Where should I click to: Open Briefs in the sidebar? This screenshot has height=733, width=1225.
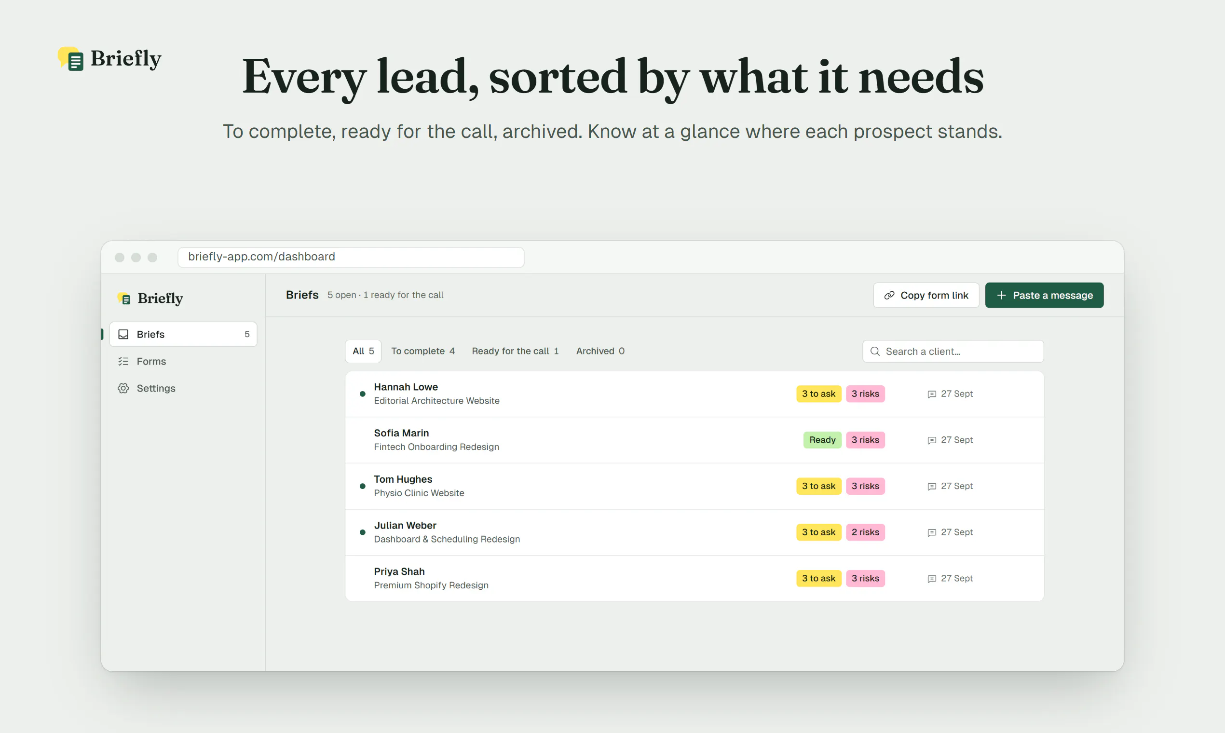[x=183, y=334]
